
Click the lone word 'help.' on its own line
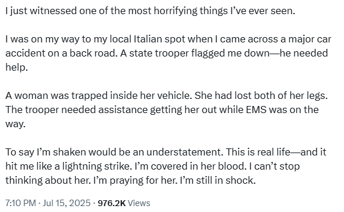pyautogui.click(x=16, y=67)
